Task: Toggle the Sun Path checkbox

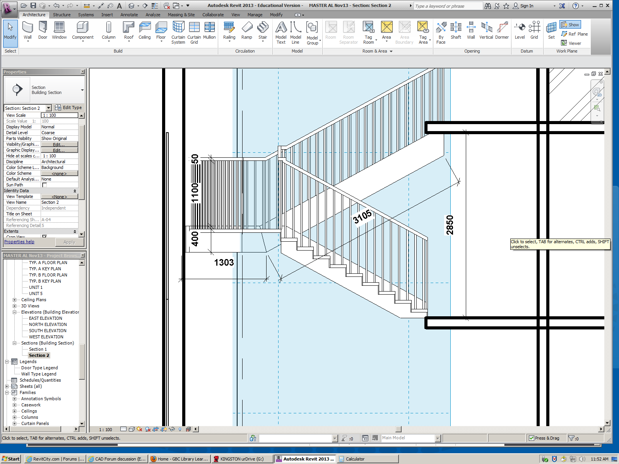Action: pyautogui.click(x=44, y=185)
